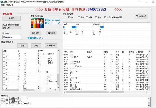Click the colored pencils avatar thumbnail
This screenshot has height=108, width=156.
tap(37, 23)
